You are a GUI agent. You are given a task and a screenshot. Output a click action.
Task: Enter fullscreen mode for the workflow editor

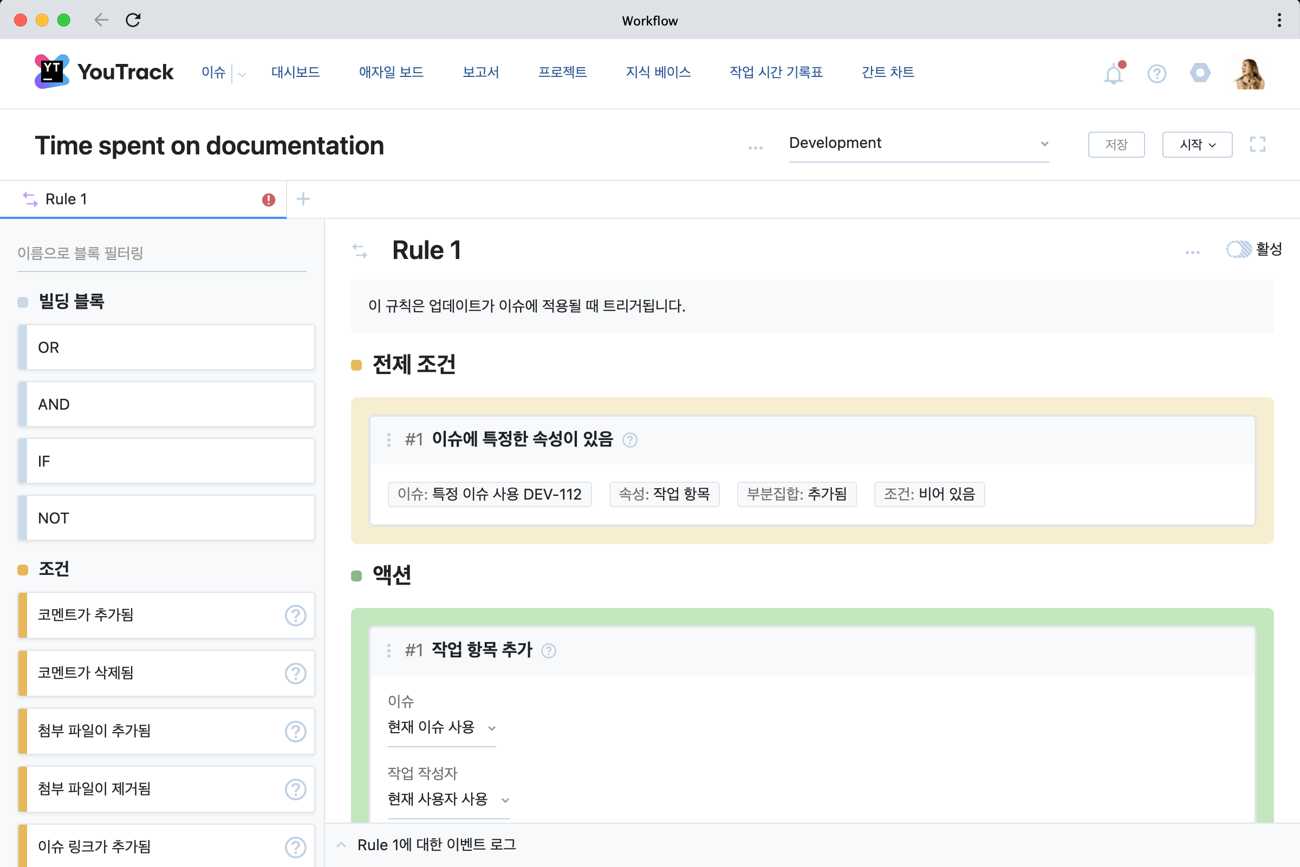pos(1258,144)
